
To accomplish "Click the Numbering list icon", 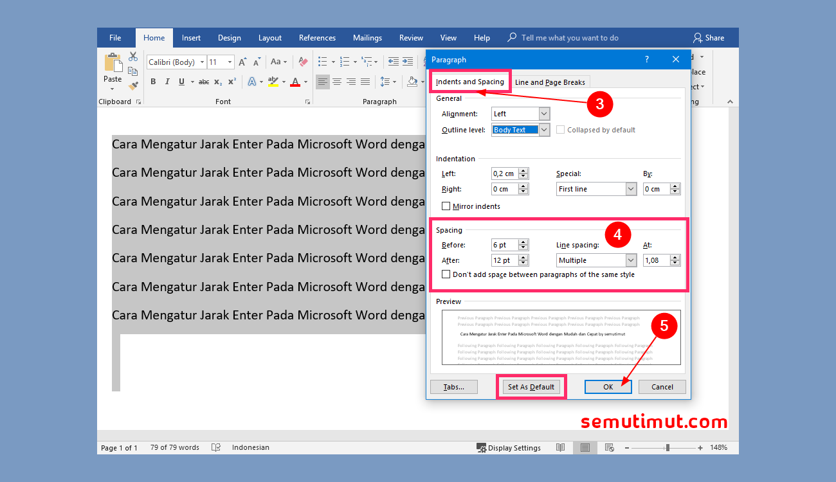I will [x=345, y=62].
